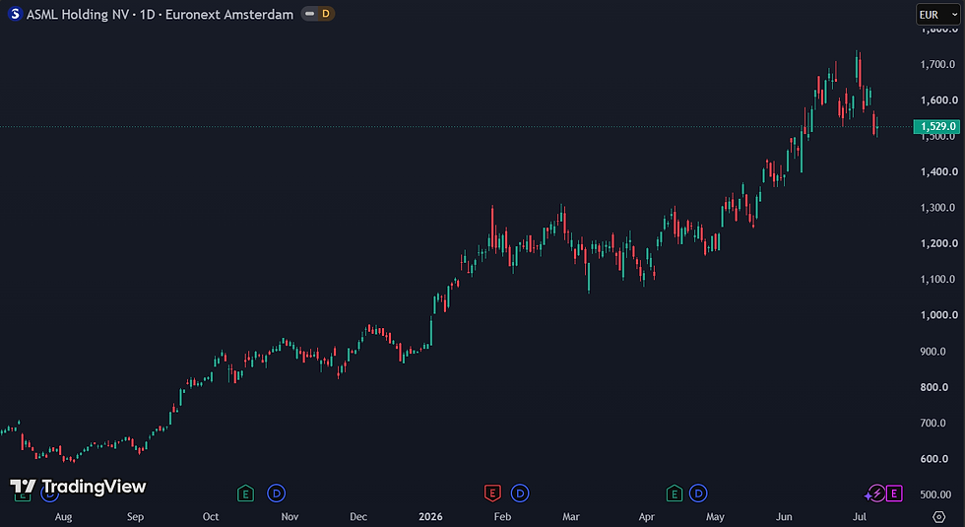Viewport: 965px width, 527px height.
Task: Click red earnings E marker near February
Action: (492, 494)
